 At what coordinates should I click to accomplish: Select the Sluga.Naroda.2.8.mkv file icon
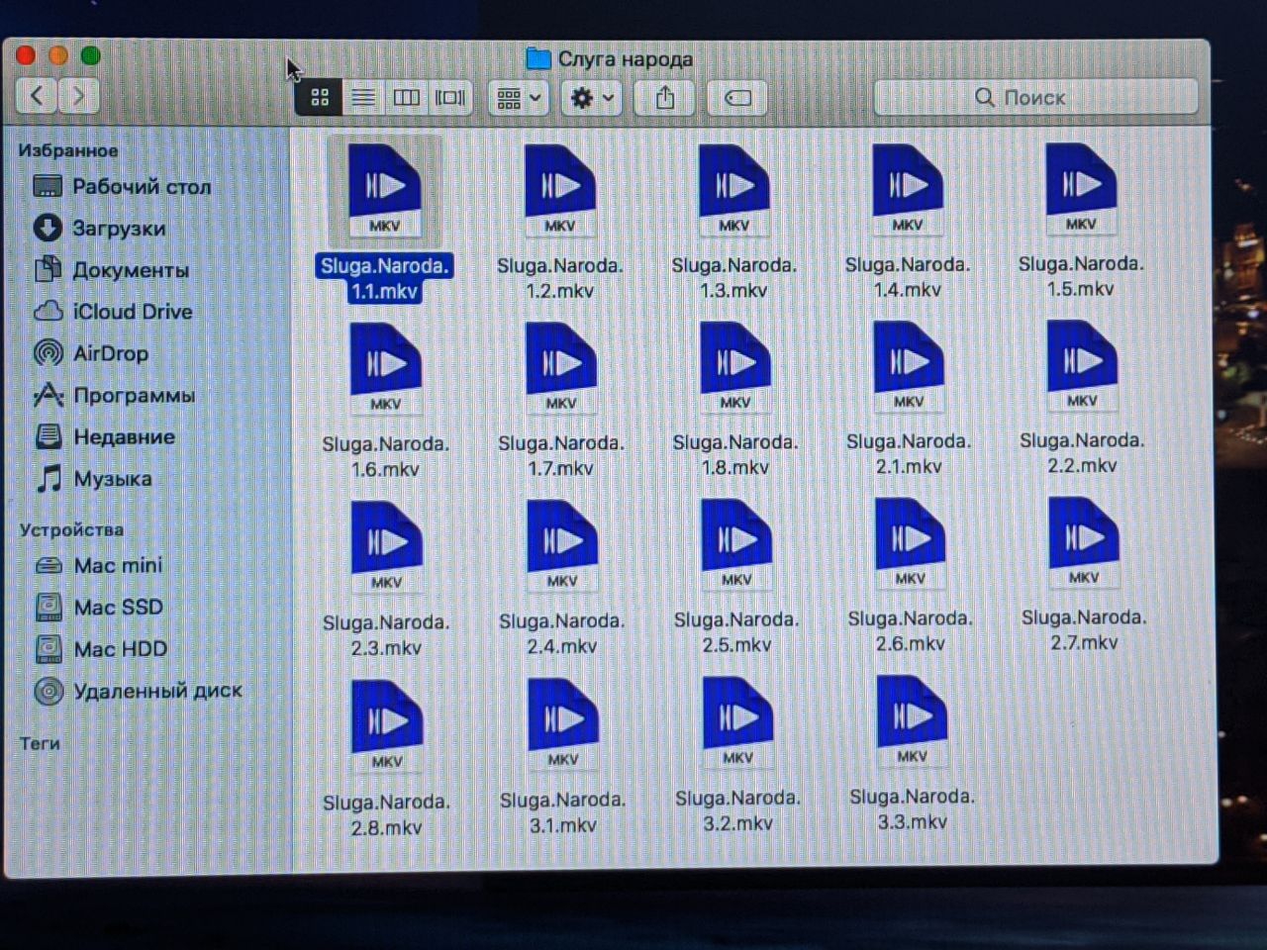pyautogui.click(x=387, y=726)
